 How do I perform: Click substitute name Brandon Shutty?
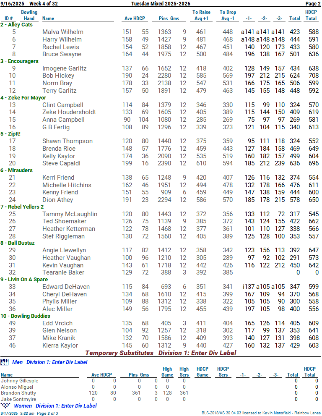click(18, 393)
